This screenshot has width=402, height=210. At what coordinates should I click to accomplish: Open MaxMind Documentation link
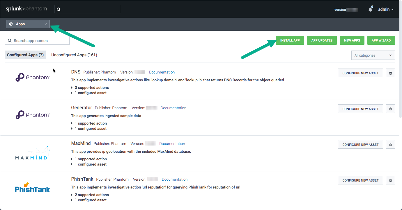[x=172, y=143]
